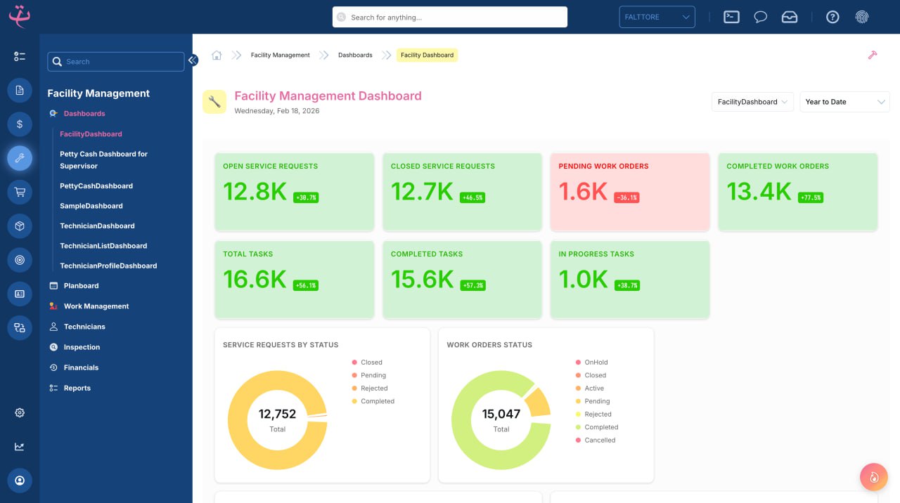Open Work Management menu item

tap(96, 306)
